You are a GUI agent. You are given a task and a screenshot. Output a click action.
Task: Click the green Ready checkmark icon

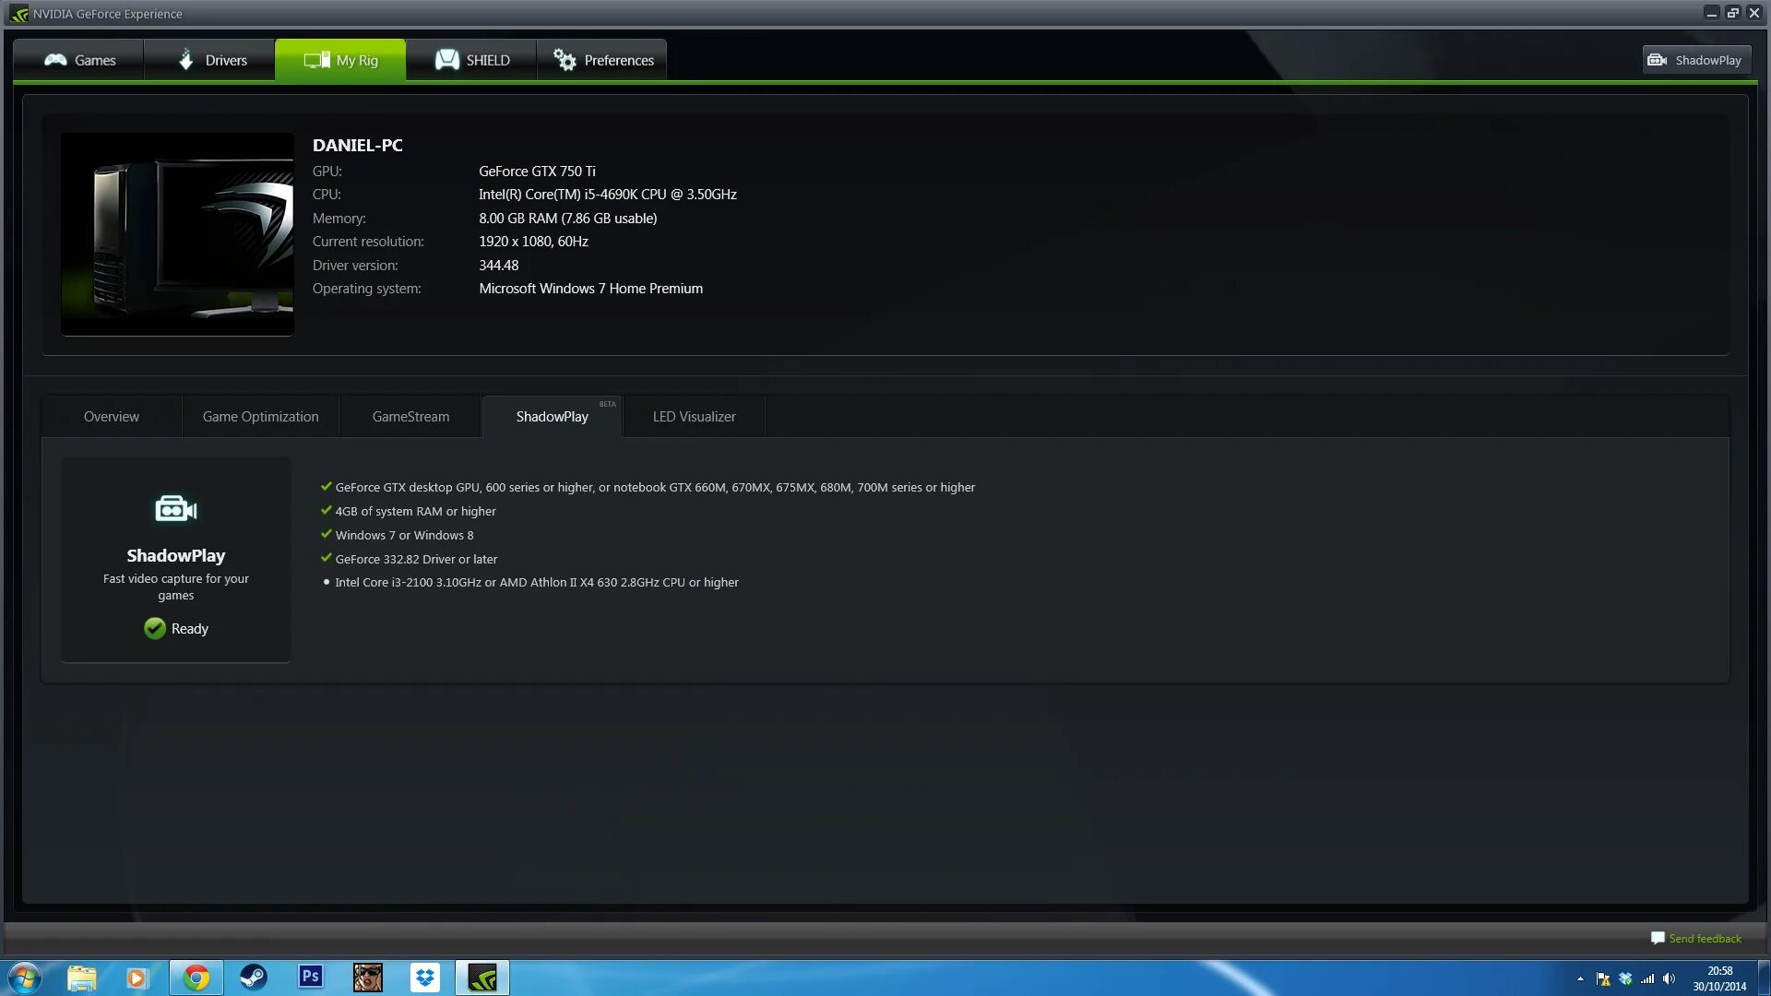coord(155,629)
